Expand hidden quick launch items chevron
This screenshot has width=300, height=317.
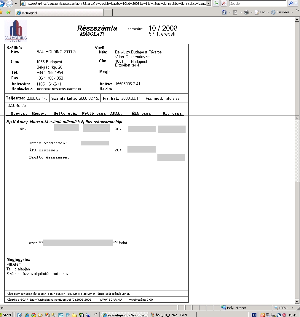(96, 314)
